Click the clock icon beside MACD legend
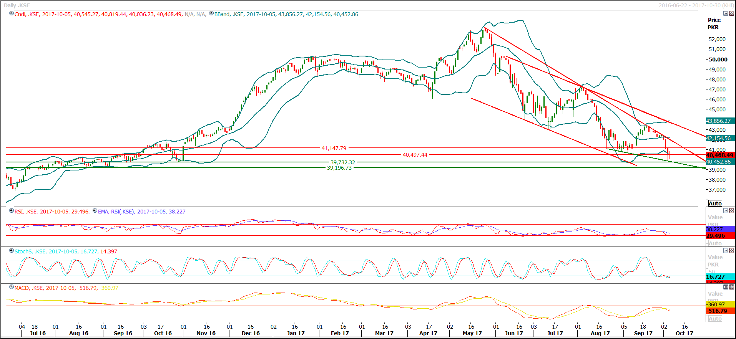 coord(12,287)
